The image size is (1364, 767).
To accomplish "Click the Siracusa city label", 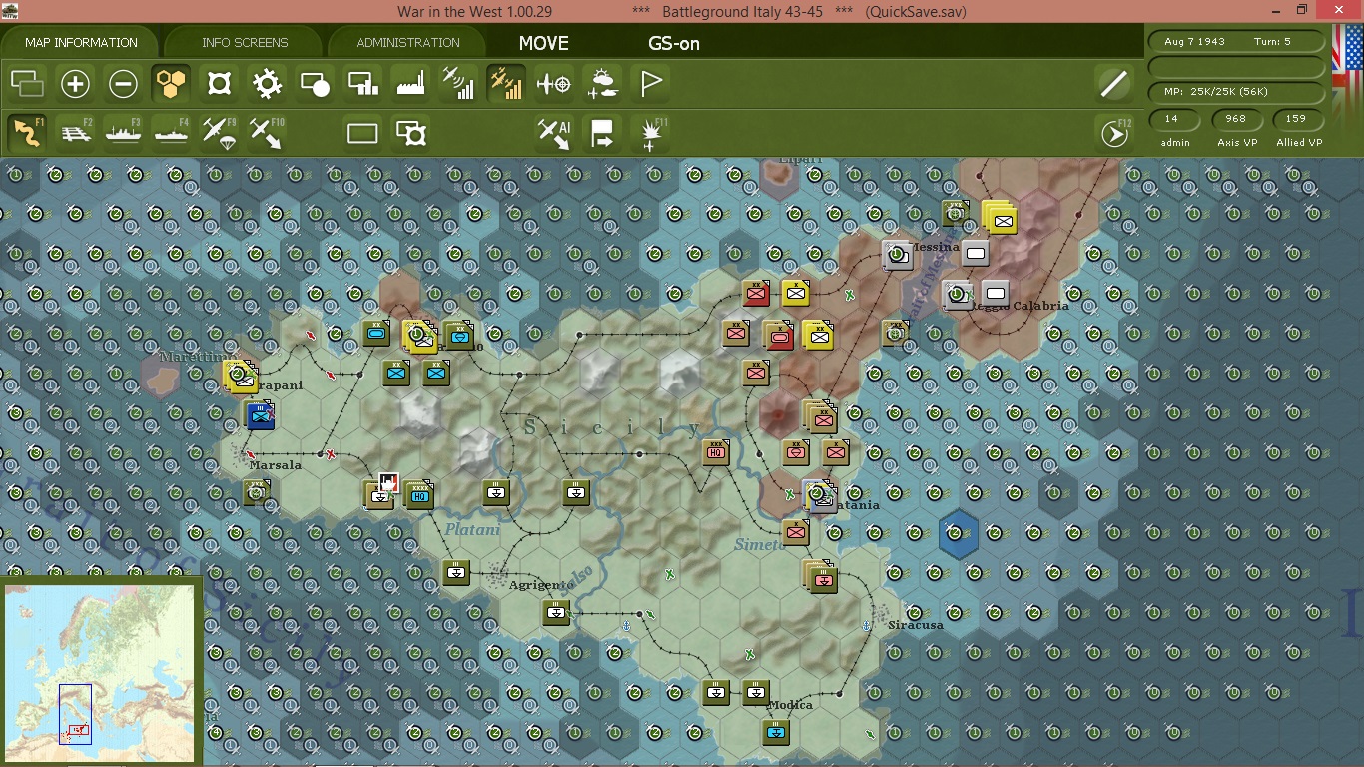I will pyautogui.click(x=916, y=625).
